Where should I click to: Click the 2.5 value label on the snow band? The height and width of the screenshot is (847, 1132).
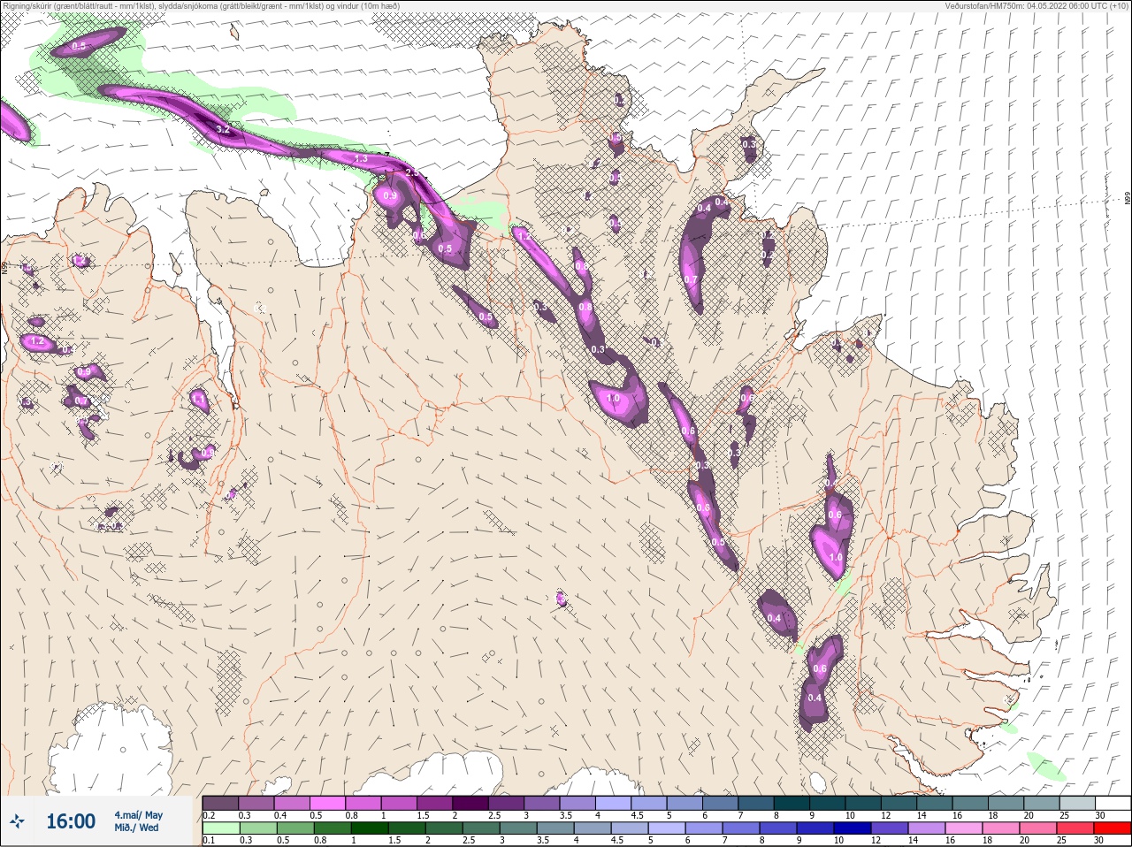coord(411,172)
